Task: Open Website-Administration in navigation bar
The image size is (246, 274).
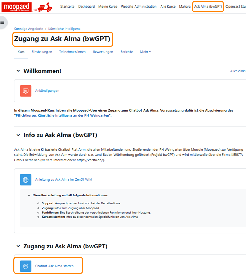Action: click(139, 7)
